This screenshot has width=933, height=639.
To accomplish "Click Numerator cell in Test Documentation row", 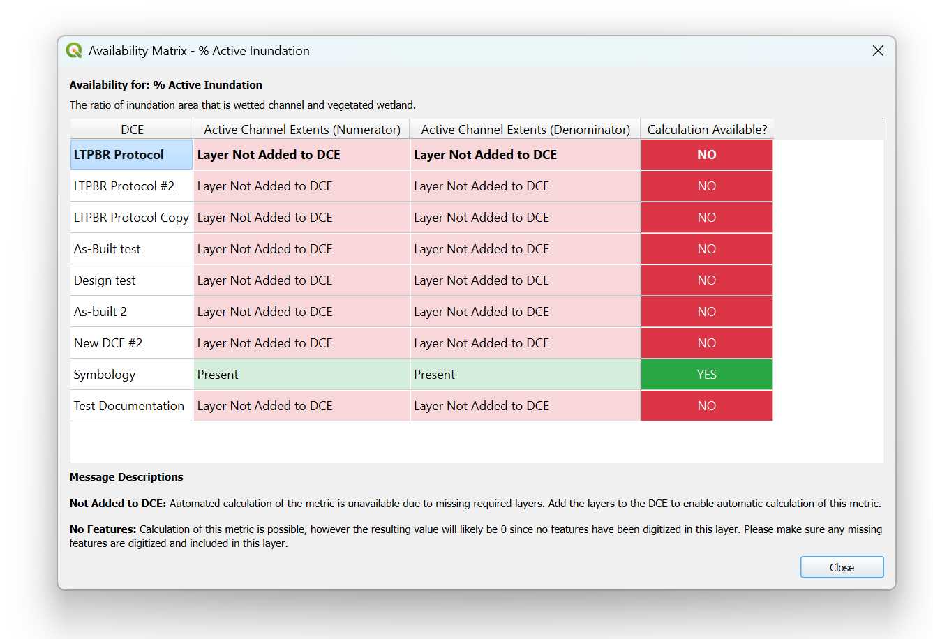I will point(301,406).
